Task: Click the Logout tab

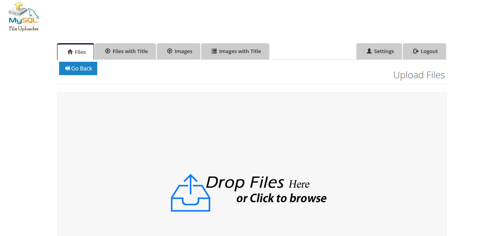Action: pos(424,51)
